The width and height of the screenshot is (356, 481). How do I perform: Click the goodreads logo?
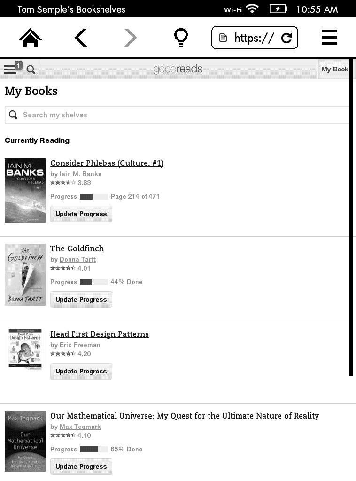pos(178,70)
